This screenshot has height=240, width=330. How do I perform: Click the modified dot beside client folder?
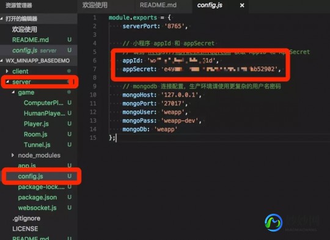pos(69,71)
